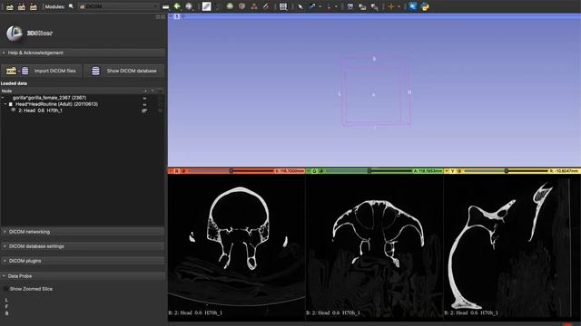Screen dimensions: 581x326
Task: Click the screenshot capture camera icon
Action: 350,6
